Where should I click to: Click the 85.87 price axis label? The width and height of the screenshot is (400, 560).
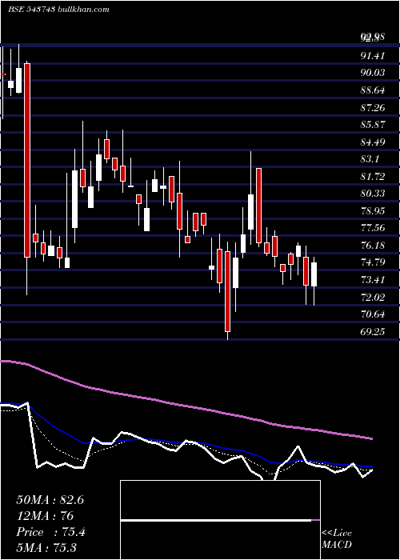[x=373, y=125]
